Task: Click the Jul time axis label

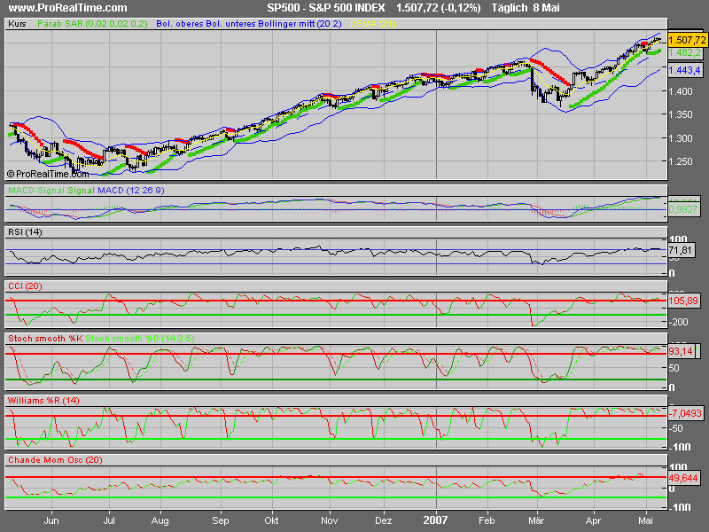Action: coord(109,520)
